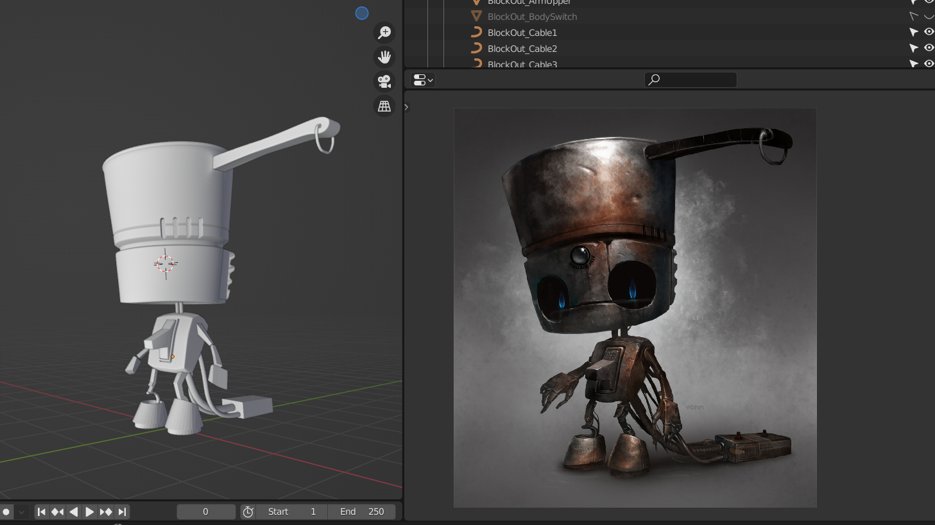Expand the image editor side region chevron
The height and width of the screenshot is (525, 935).
coord(406,107)
